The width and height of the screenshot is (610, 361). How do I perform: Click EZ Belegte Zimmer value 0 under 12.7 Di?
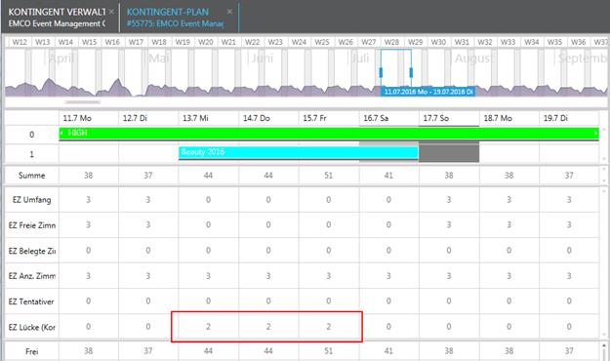[148, 251]
